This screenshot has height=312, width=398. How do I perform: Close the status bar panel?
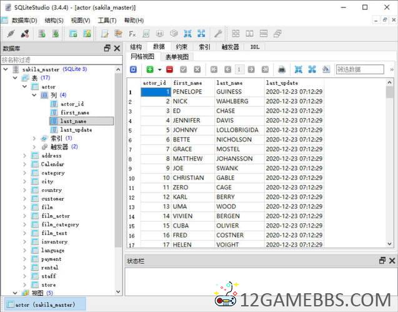tap(392, 261)
